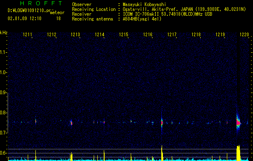Click the word meteor above the count
Image resolution: width=253 pixels, height=161 pixels.
tap(57, 12)
